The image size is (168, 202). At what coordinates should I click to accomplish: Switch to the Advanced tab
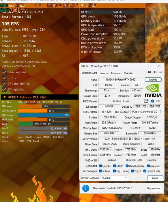point(116,73)
